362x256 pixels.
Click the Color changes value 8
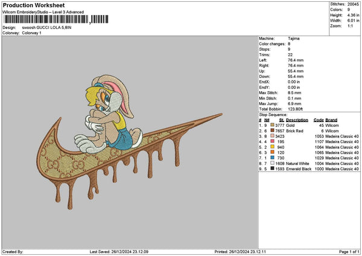point(289,44)
